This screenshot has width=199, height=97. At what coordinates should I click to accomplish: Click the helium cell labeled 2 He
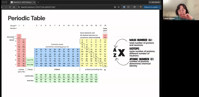(x=105, y=36)
